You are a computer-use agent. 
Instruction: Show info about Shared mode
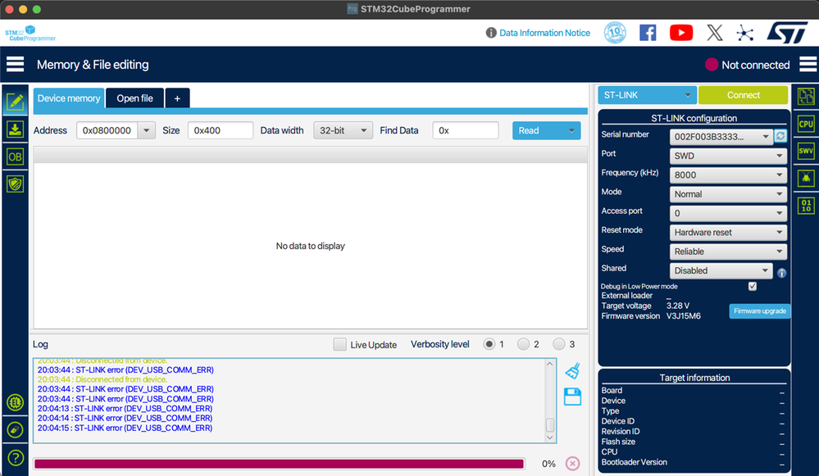pos(781,273)
